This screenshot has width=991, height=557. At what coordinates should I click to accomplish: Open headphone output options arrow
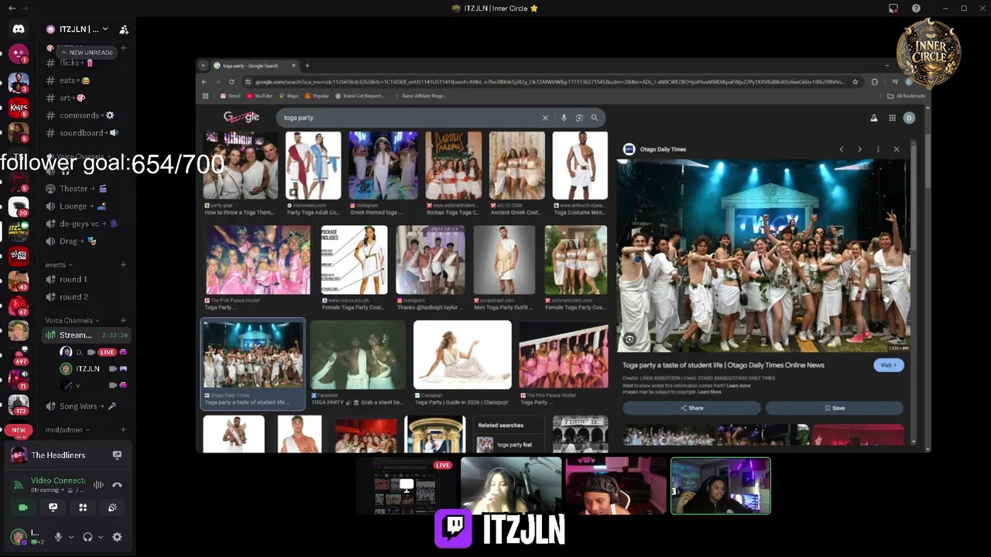(101, 537)
